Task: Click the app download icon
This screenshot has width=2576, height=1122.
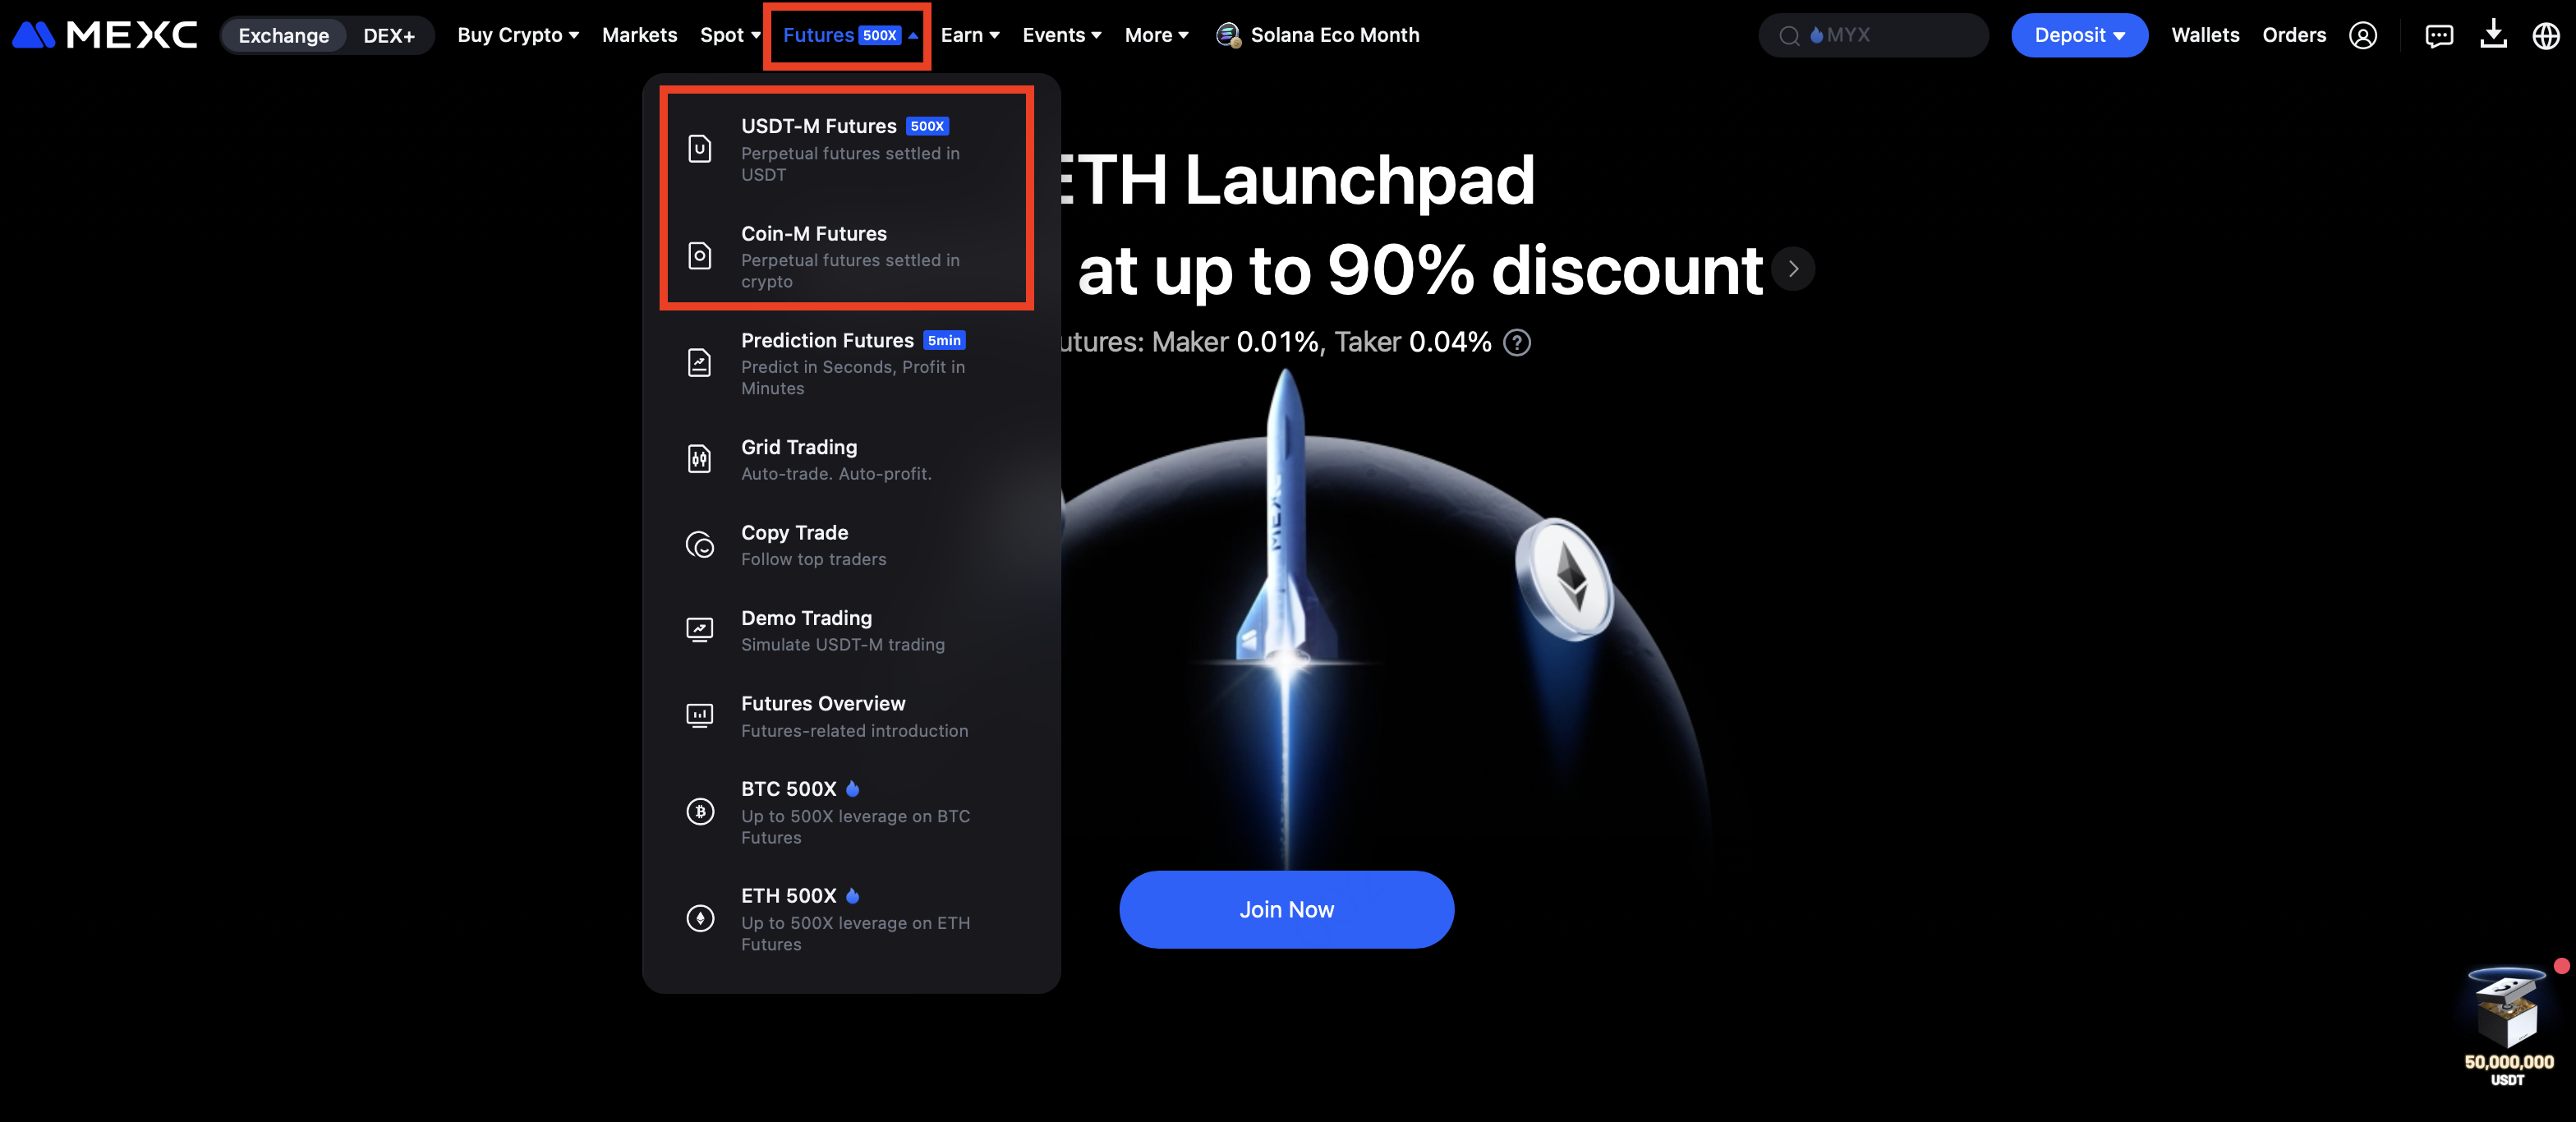Action: 2493,35
